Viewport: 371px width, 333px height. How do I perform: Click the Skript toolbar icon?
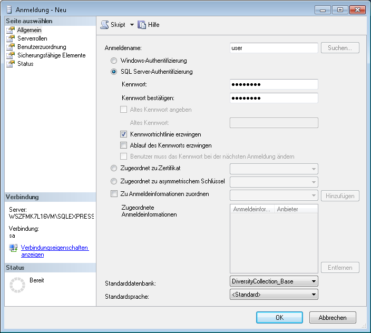pyautogui.click(x=104, y=25)
